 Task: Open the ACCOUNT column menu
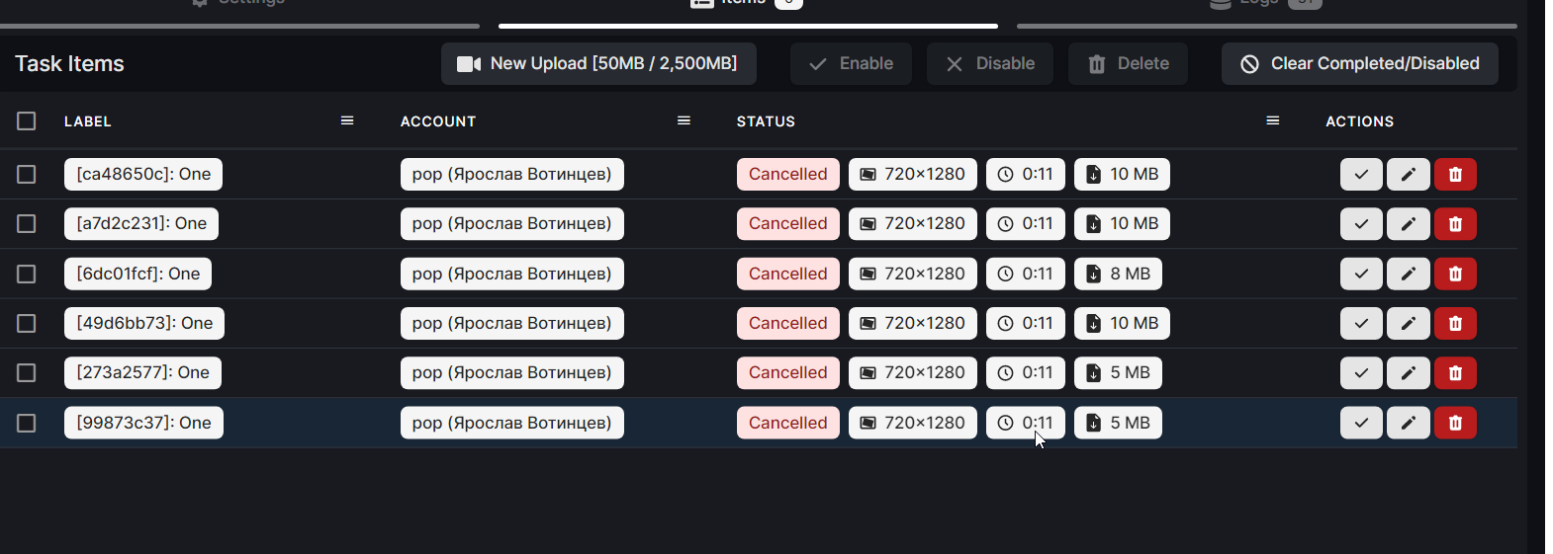coord(684,120)
